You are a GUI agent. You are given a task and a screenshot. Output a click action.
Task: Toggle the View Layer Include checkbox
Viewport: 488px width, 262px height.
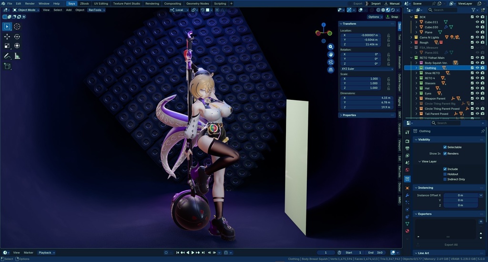coord(445,169)
